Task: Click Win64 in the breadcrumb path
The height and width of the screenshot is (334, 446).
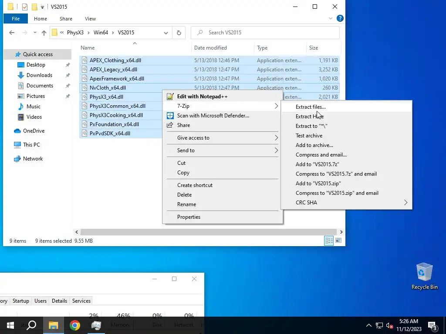Action: click(x=101, y=33)
